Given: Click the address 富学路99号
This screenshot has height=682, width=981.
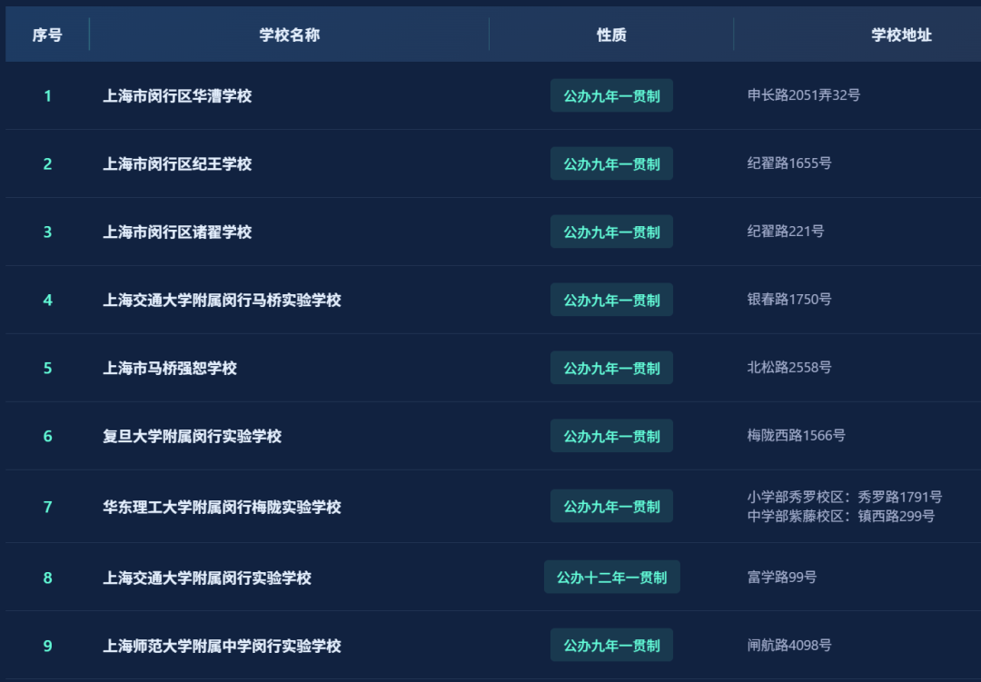Looking at the screenshot, I should click(x=781, y=577).
